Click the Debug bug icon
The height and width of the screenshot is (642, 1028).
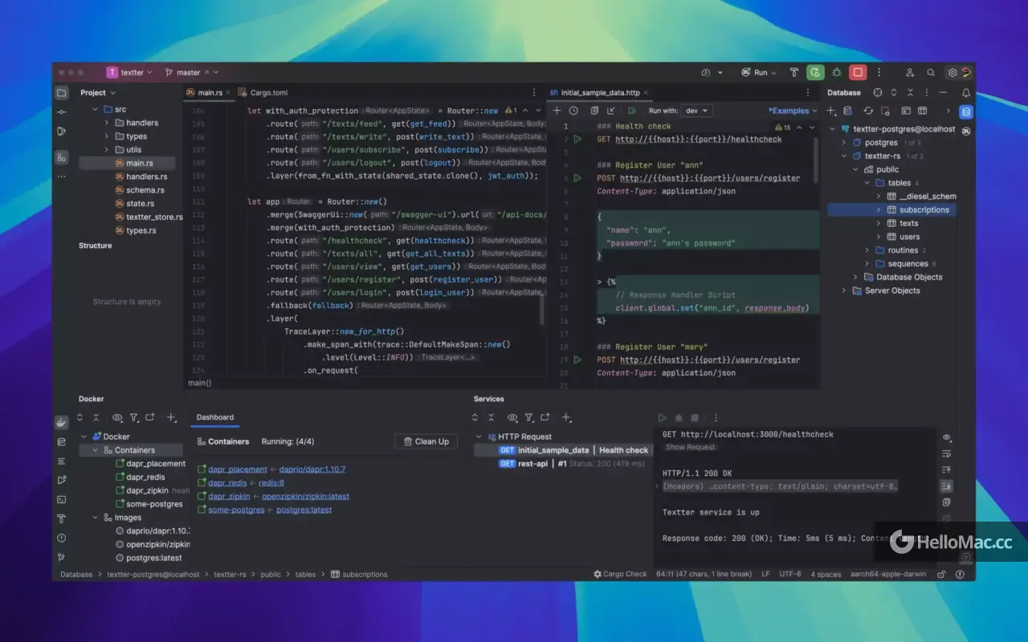point(837,72)
